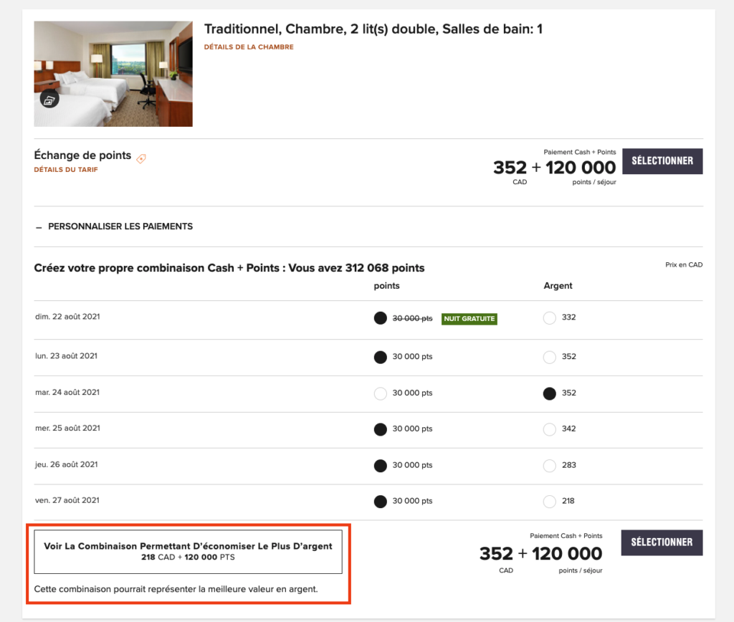This screenshot has height=622, width=734.
Task: Click the price tag icon beside Échange de points
Action: point(141,158)
